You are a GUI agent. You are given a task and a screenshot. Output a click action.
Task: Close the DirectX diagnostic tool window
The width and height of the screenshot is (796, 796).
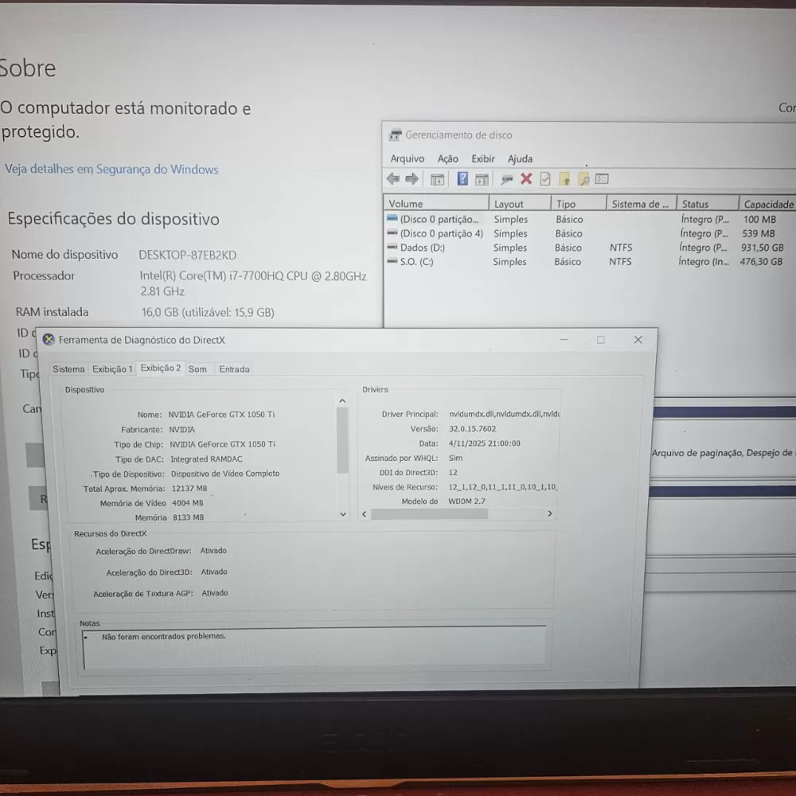click(638, 340)
